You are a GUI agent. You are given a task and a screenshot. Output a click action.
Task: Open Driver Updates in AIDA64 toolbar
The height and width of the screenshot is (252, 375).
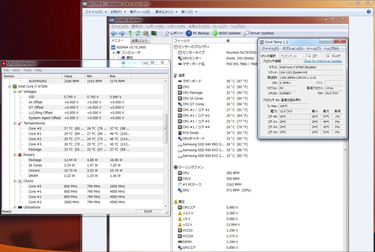point(258,33)
